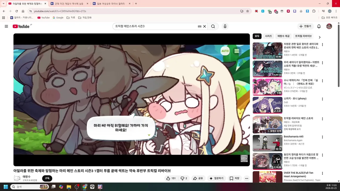Image resolution: width=340 pixels, height=191 pixels.
Task: Click 전체 재생목록 보기 link
Action: [292, 129]
